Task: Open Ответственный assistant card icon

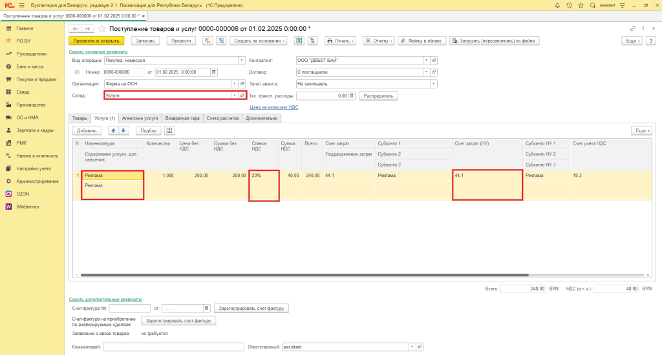Action: pos(420,347)
